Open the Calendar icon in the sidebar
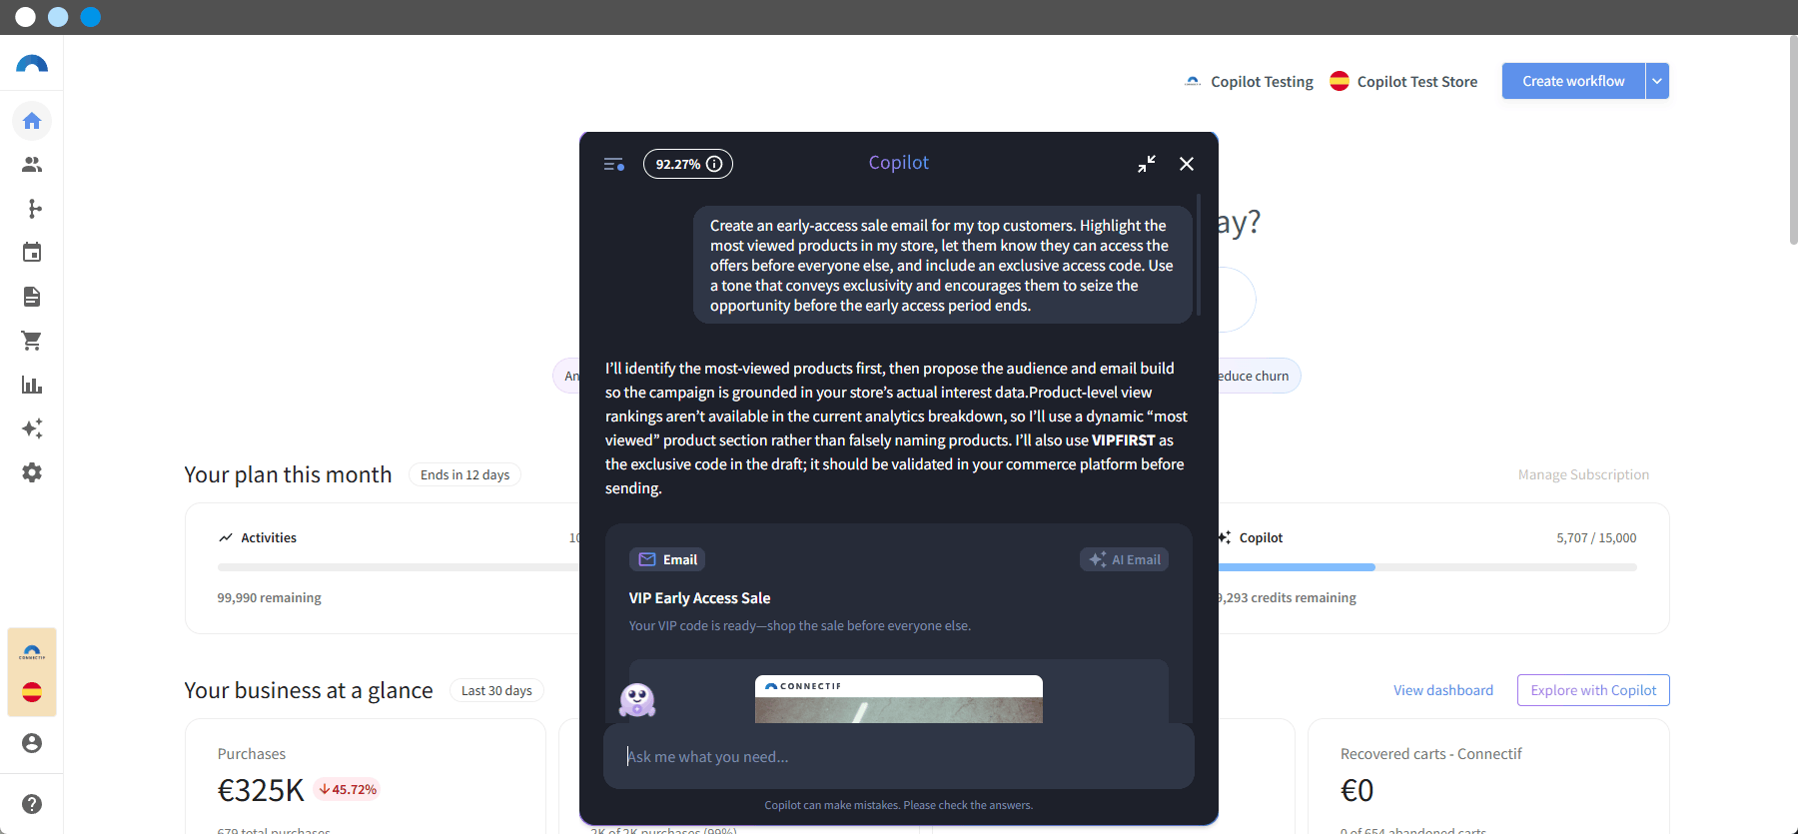 click(32, 253)
